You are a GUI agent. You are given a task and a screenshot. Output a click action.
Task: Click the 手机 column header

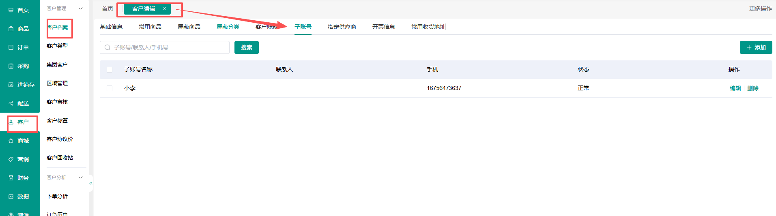click(x=432, y=69)
